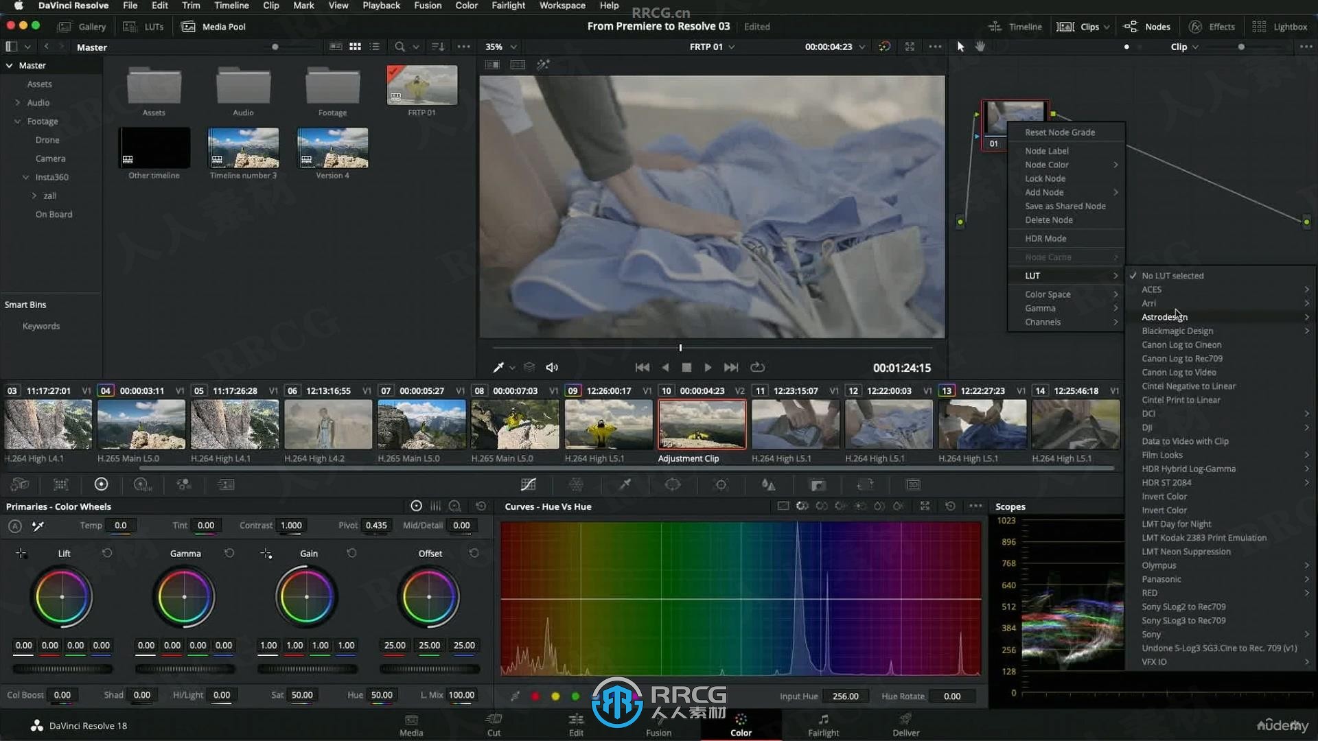Open the Camera Raw palette
This screenshot has height=741, width=1318.
click(20, 484)
